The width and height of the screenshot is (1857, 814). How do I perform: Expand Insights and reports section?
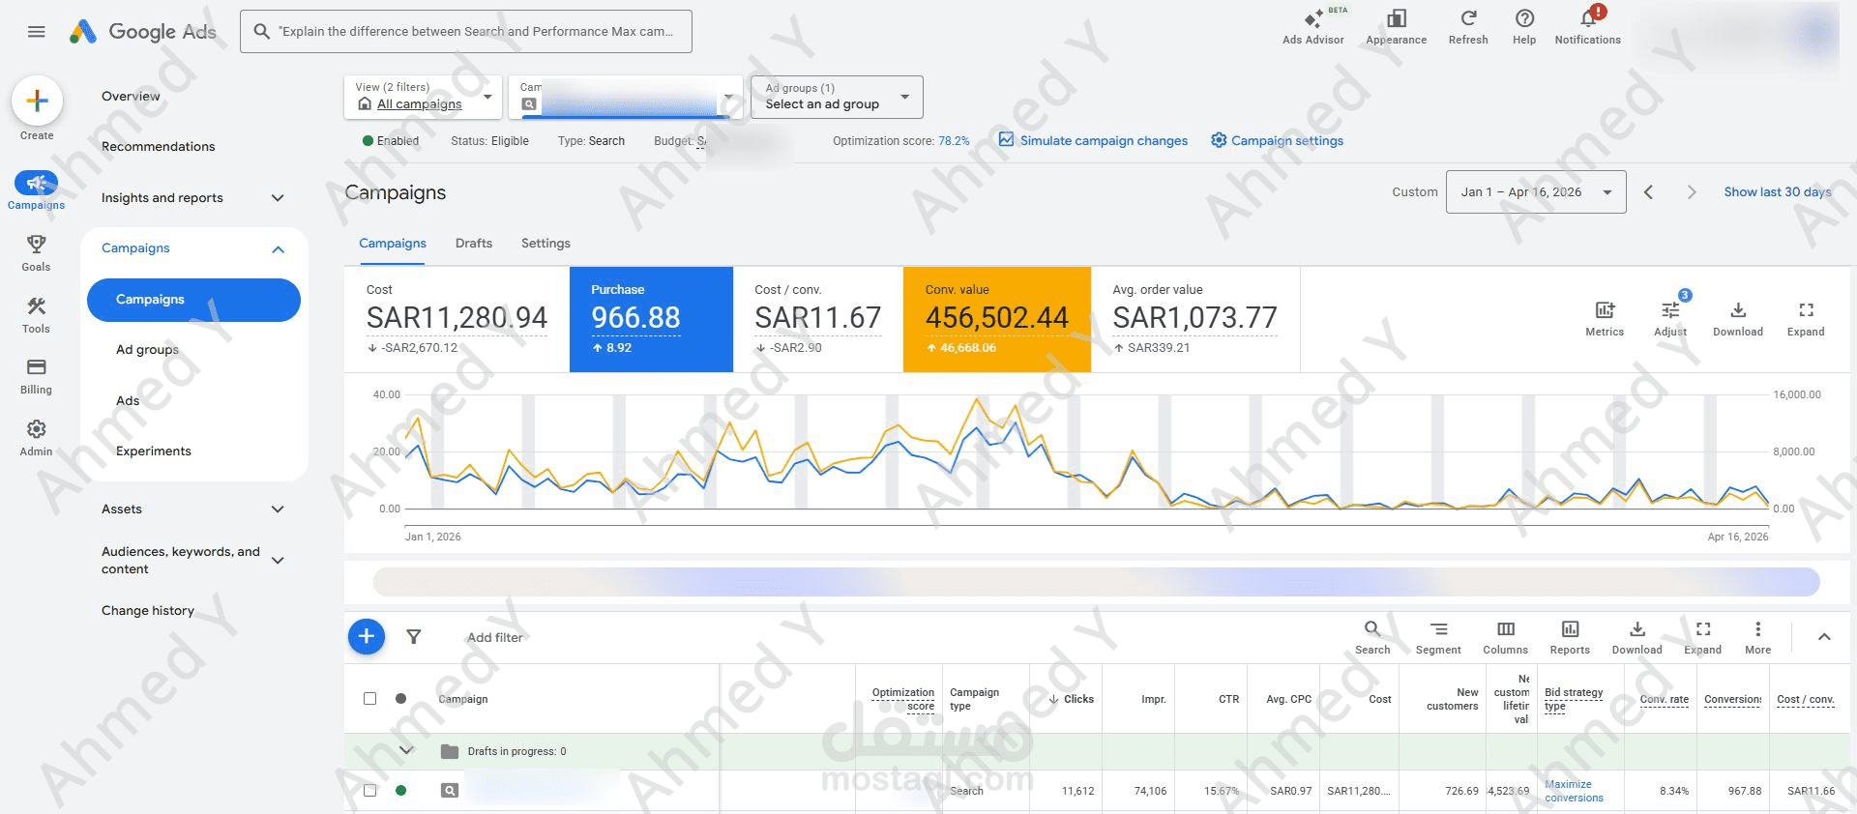(278, 198)
